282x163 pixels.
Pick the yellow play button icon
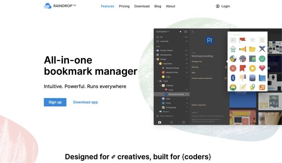(252, 68)
